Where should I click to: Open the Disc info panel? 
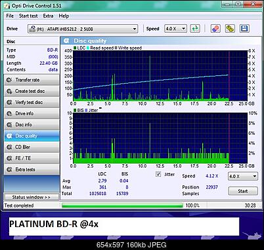pyautogui.click(x=32, y=124)
